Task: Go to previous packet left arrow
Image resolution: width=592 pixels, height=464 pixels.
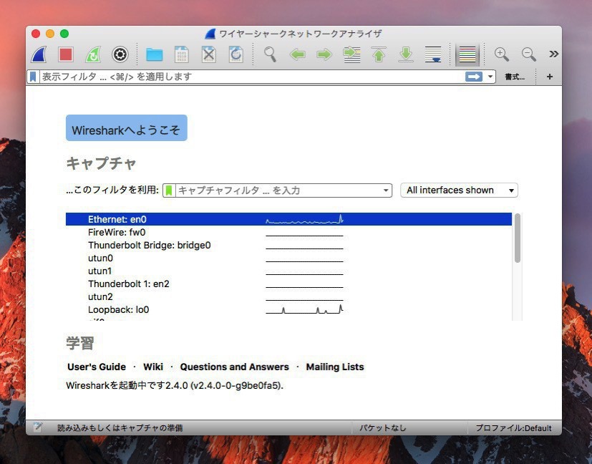Action: [298, 54]
